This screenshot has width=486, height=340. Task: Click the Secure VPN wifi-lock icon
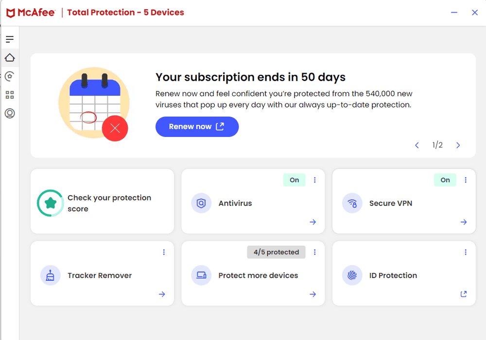click(x=352, y=203)
